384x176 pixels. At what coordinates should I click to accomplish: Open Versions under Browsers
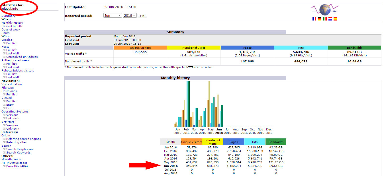(12, 125)
